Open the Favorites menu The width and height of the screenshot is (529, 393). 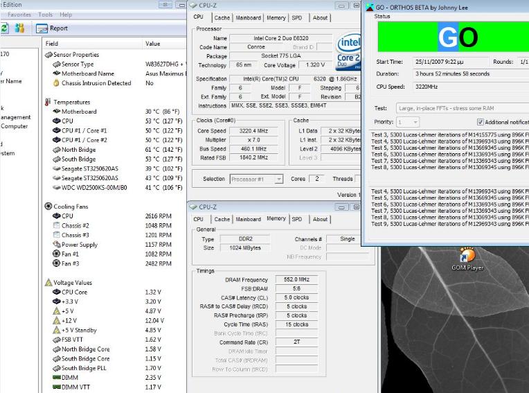(19, 15)
